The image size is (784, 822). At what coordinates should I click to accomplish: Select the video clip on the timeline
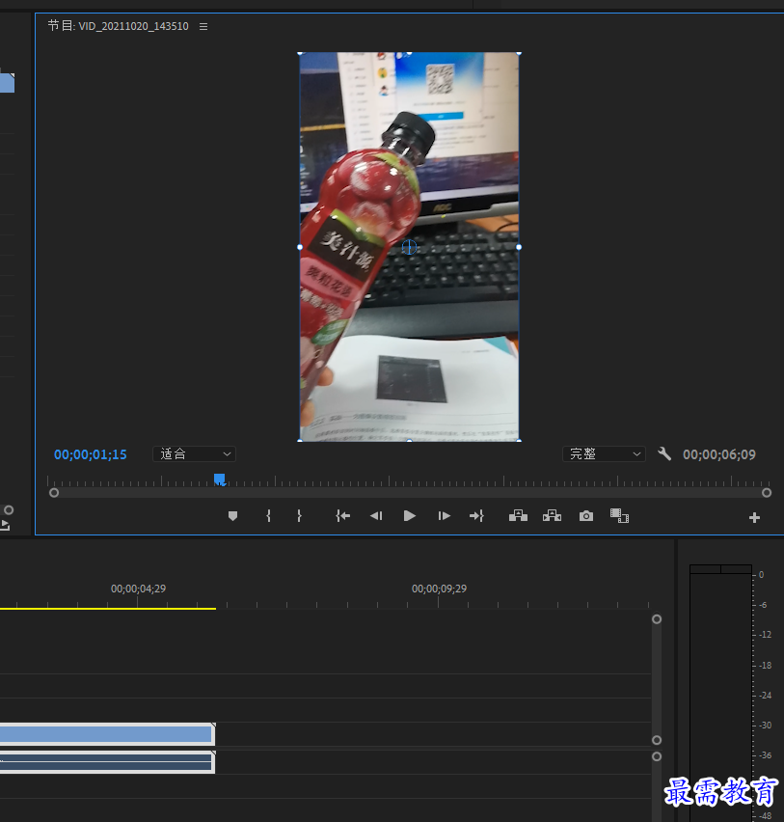point(107,734)
